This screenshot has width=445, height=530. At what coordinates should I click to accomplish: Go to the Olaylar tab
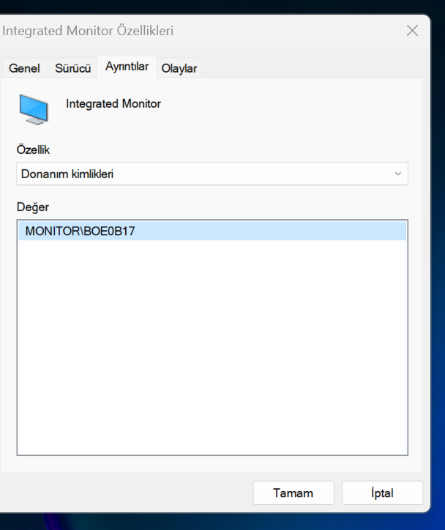pyautogui.click(x=179, y=68)
